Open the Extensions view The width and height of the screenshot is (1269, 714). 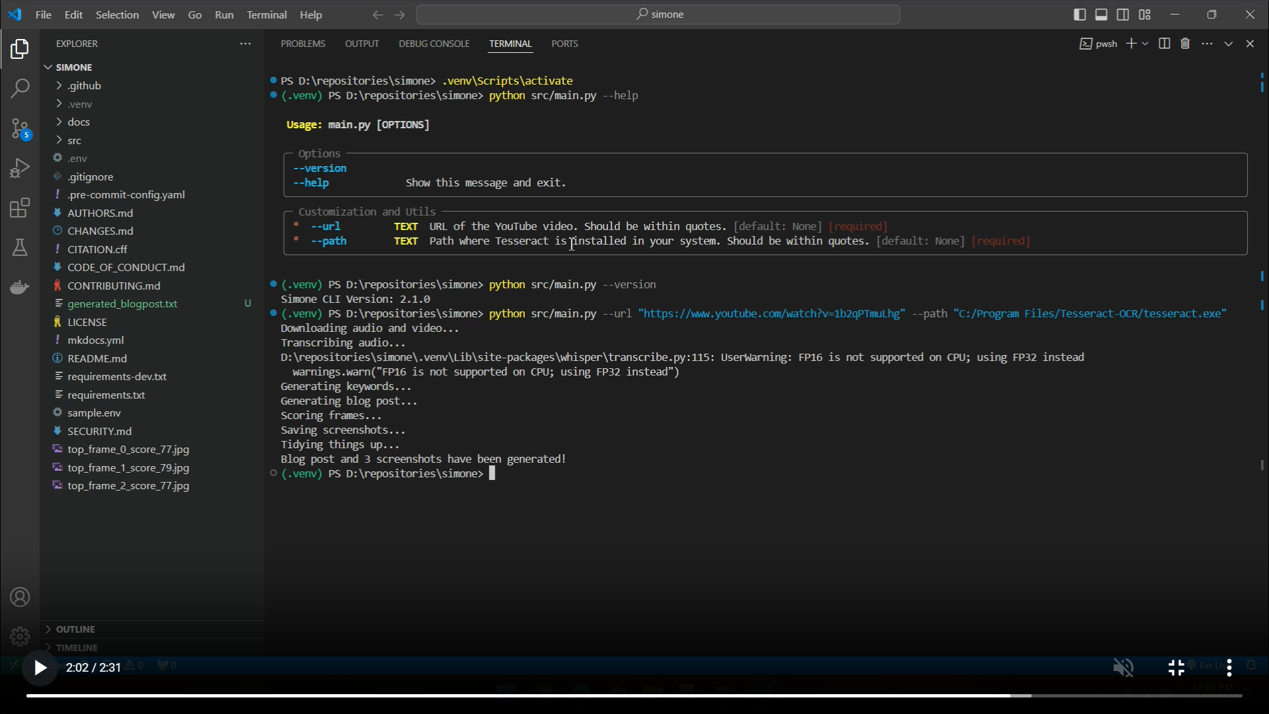pyautogui.click(x=20, y=208)
